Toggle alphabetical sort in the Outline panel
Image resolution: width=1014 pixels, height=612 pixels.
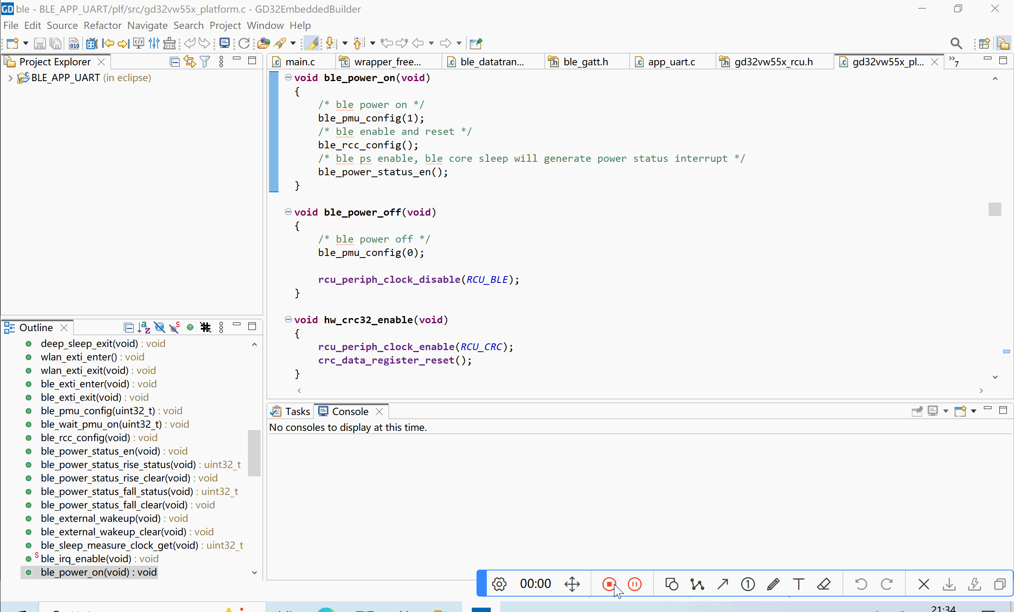click(144, 327)
